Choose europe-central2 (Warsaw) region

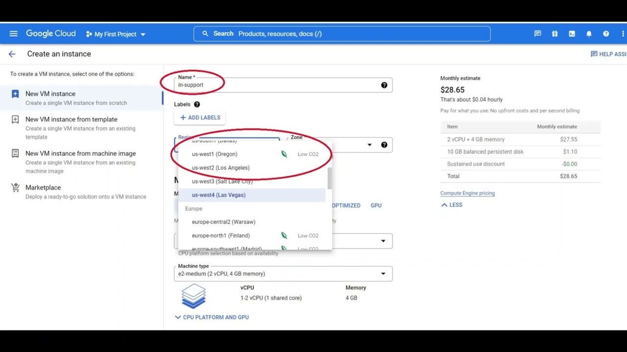(252, 222)
